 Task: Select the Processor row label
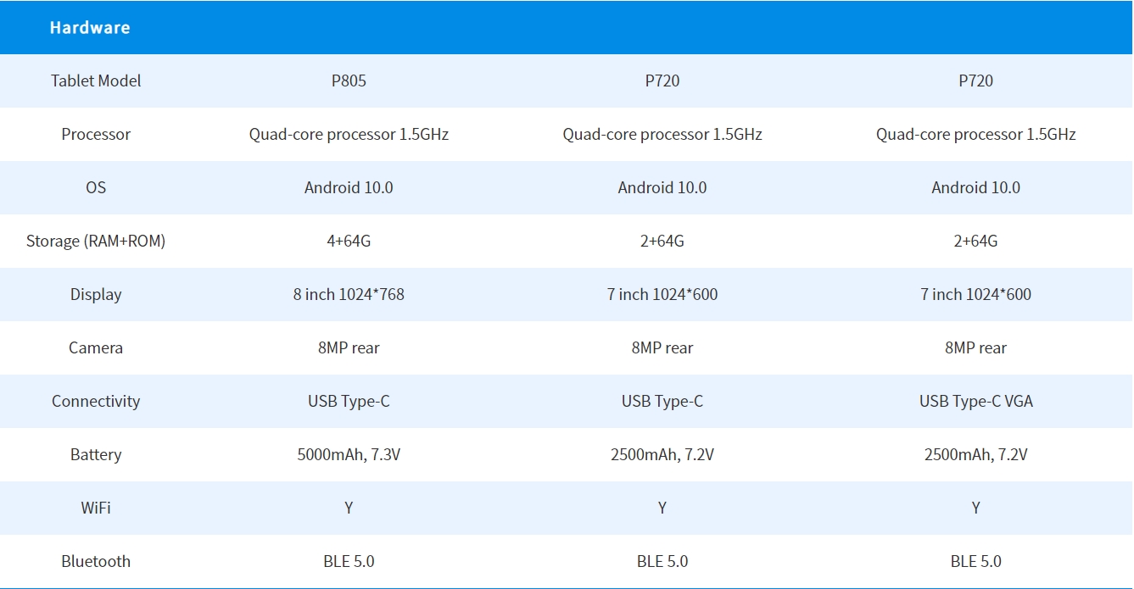(96, 134)
